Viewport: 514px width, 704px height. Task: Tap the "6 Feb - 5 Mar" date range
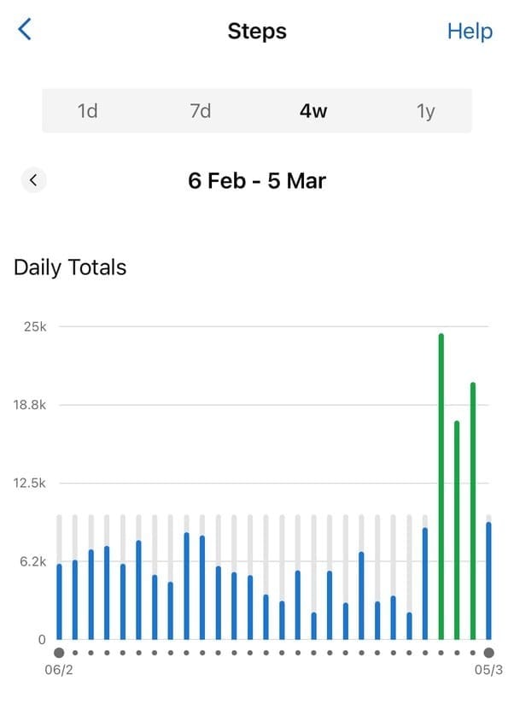[x=257, y=181]
